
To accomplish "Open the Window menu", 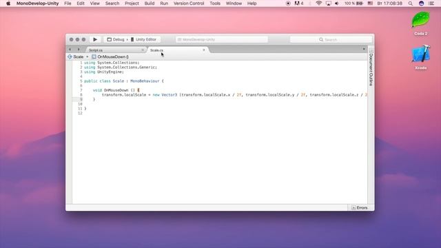I will pyautogui.click(x=234, y=3).
